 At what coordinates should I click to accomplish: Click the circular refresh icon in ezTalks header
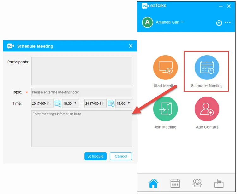click(219, 23)
